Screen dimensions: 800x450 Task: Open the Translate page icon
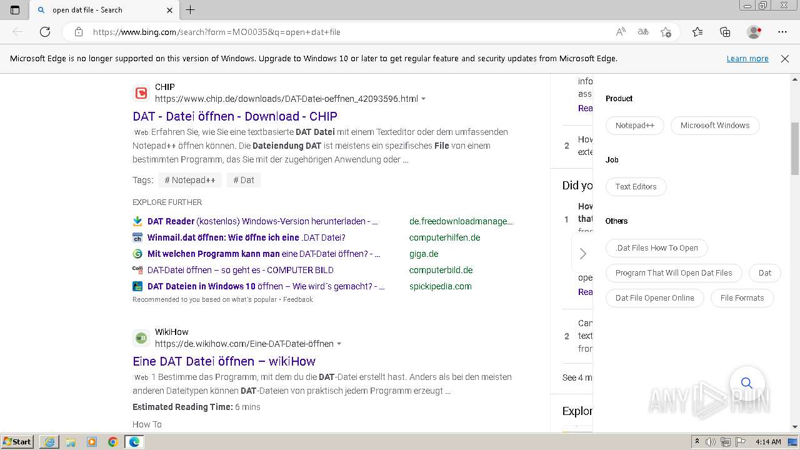click(x=643, y=32)
